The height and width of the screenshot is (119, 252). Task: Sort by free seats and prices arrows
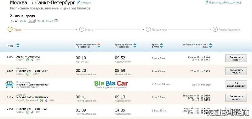(210, 45)
